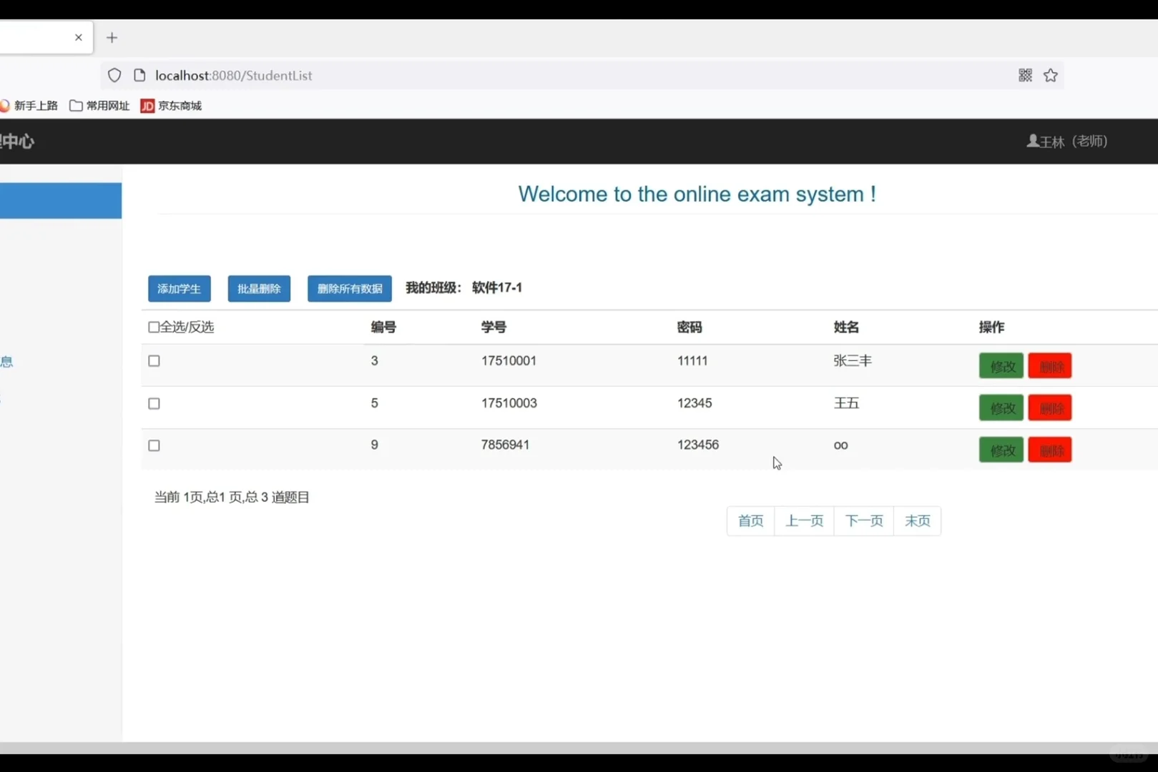Image resolution: width=1158 pixels, height=772 pixels.
Task: Click the 密码 column header
Action: click(x=690, y=327)
